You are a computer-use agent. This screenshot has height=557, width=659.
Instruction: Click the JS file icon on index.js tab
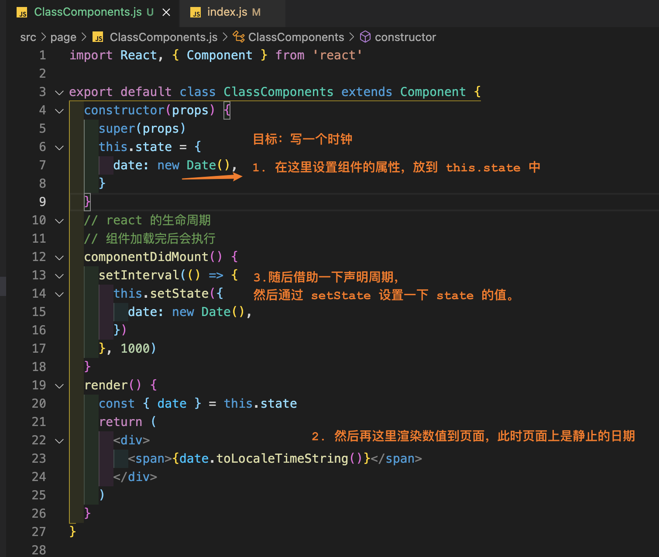point(196,13)
